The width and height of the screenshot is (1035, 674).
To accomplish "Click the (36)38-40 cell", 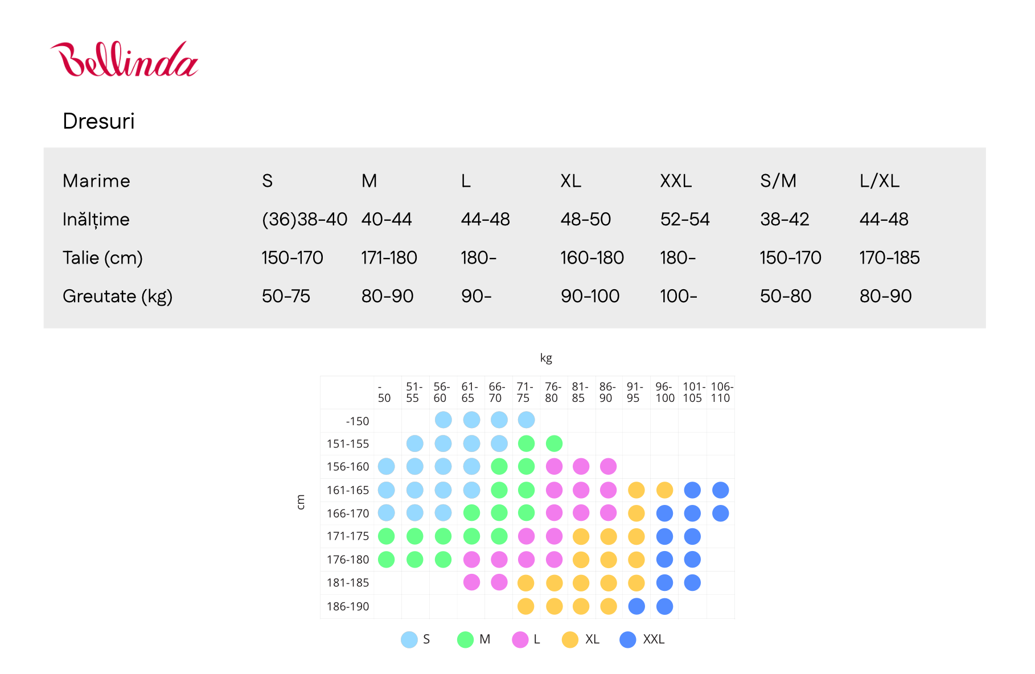I will 304,219.
